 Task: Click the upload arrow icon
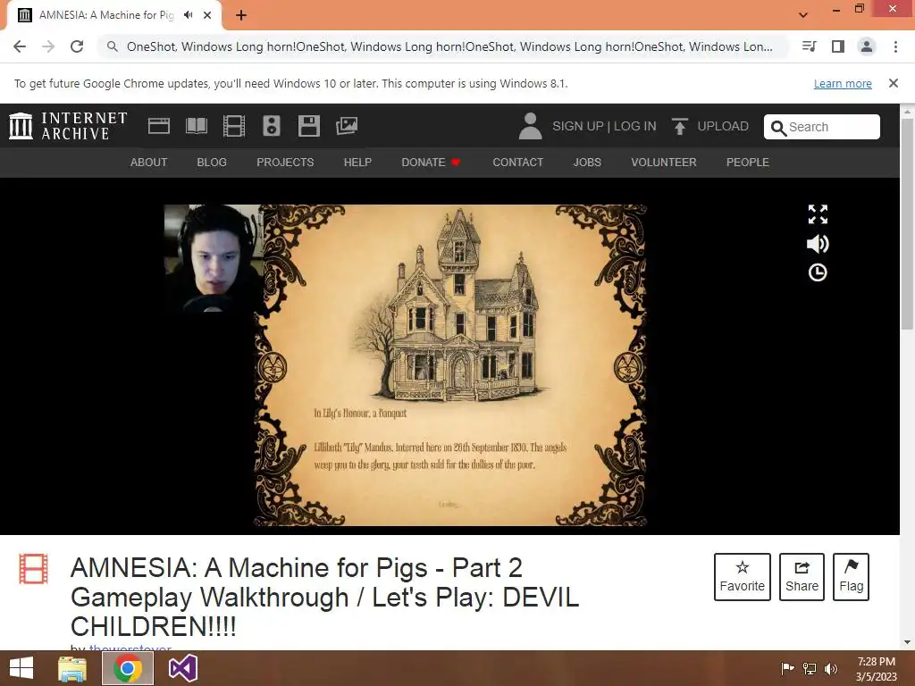679,126
